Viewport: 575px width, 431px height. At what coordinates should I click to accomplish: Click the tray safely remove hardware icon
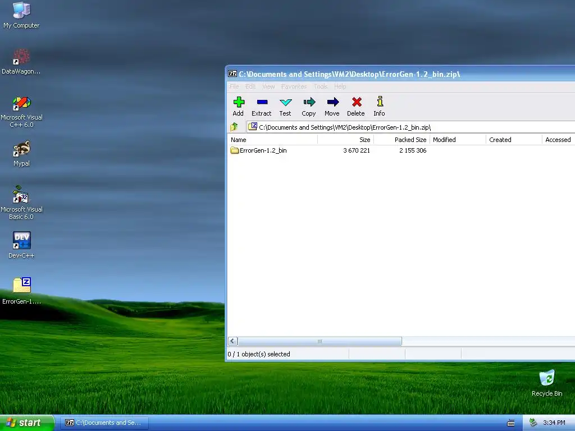tap(533, 423)
